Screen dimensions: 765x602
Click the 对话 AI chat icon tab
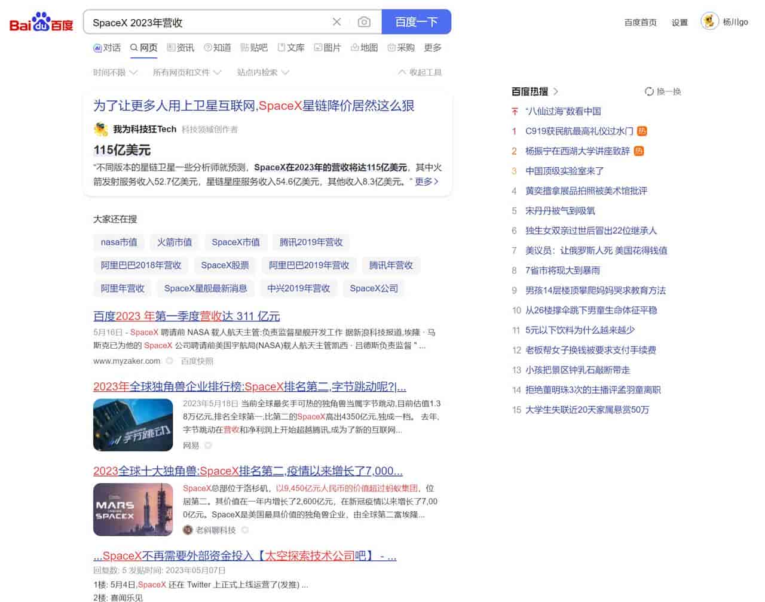106,48
